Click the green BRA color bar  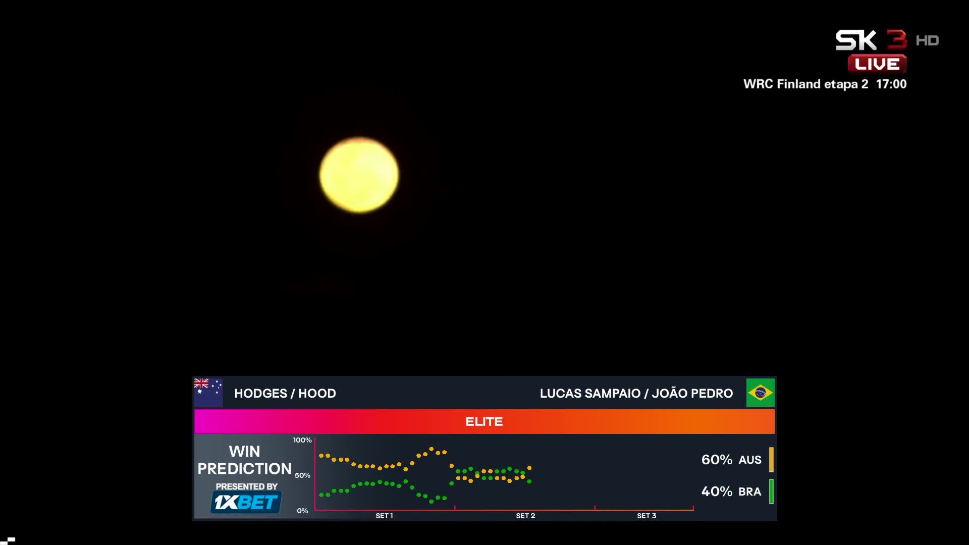coord(771,492)
